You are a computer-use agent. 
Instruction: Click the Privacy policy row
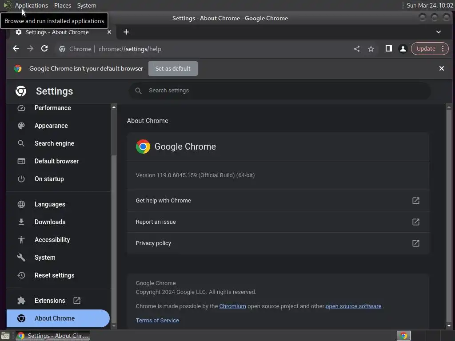(278, 243)
